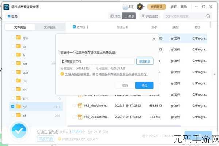Image resolution: width=219 pixels, height=146 pixels.
Task: Click the FRE_QuickAnima gif file icon
Action: point(80,117)
